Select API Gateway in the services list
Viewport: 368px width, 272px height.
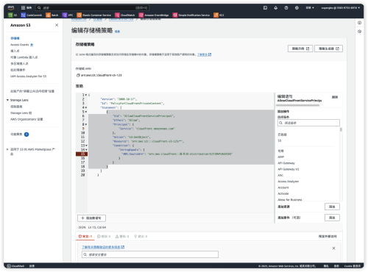pos(286,163)
